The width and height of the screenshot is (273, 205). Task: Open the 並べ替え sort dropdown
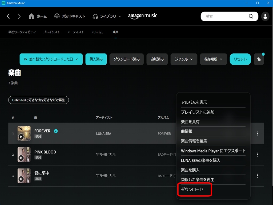[x=51, y=59]
